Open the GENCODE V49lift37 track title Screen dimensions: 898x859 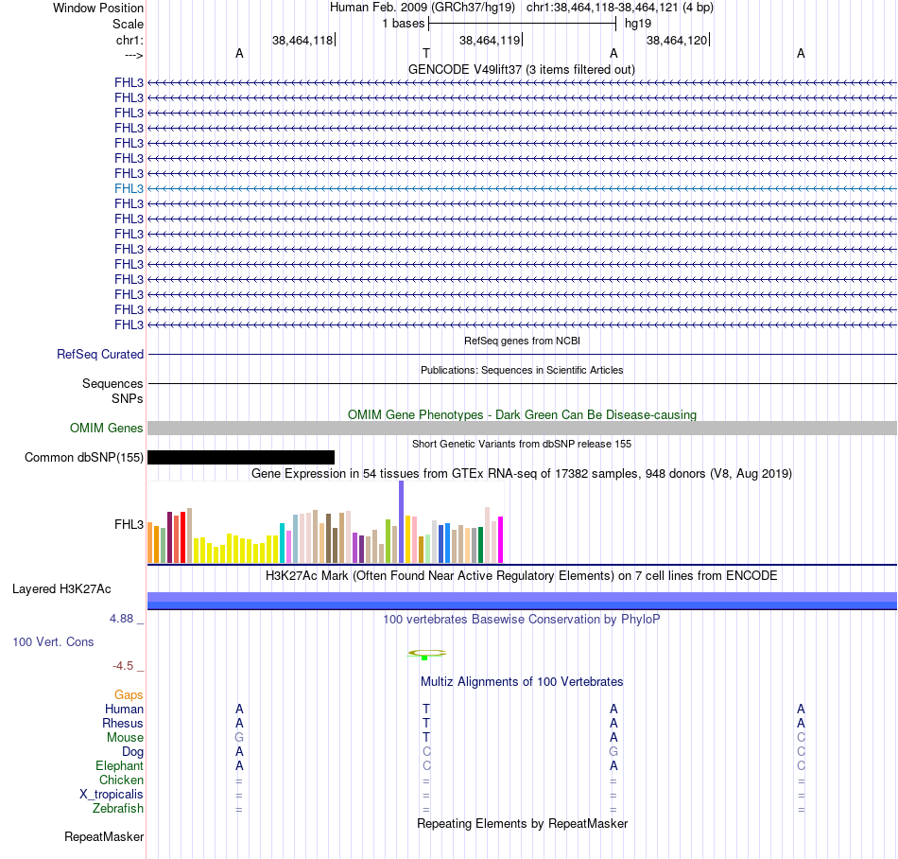pyautogui.click(x=521, y=69)
